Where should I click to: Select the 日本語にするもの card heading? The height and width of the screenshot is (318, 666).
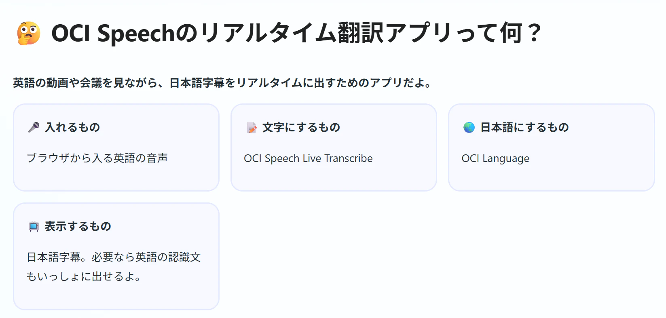click(x=524, y=127)
